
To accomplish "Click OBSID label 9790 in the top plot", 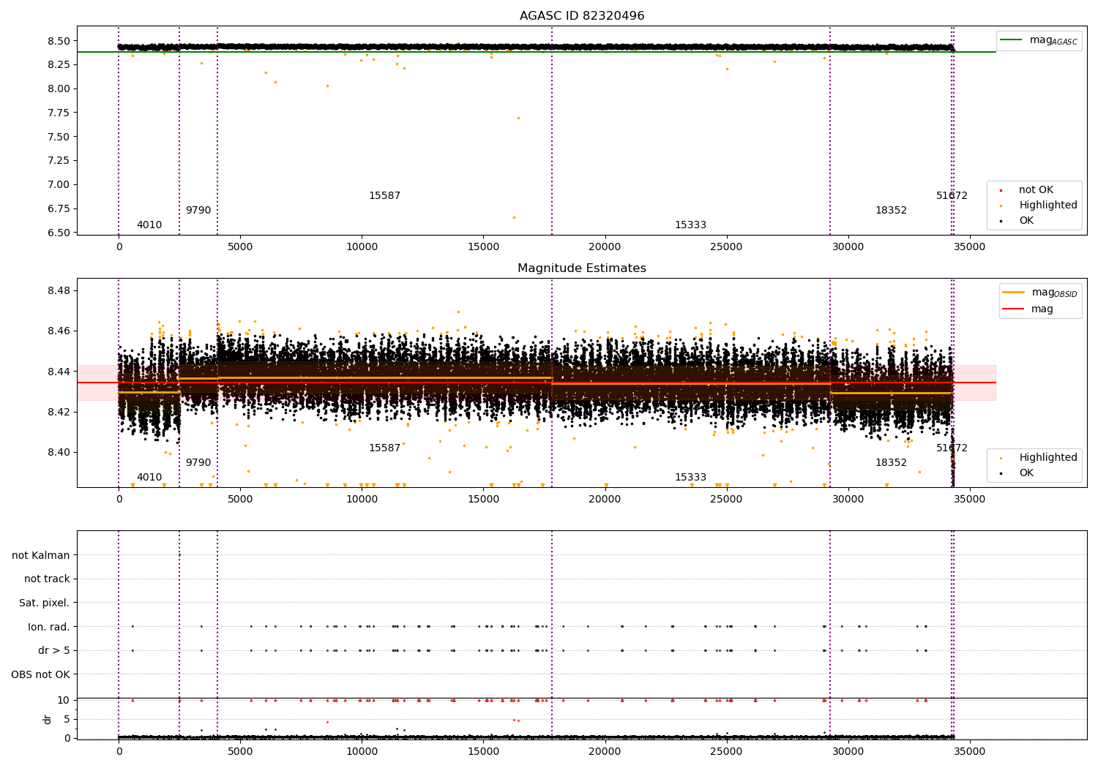I will (x=198, y=211).
